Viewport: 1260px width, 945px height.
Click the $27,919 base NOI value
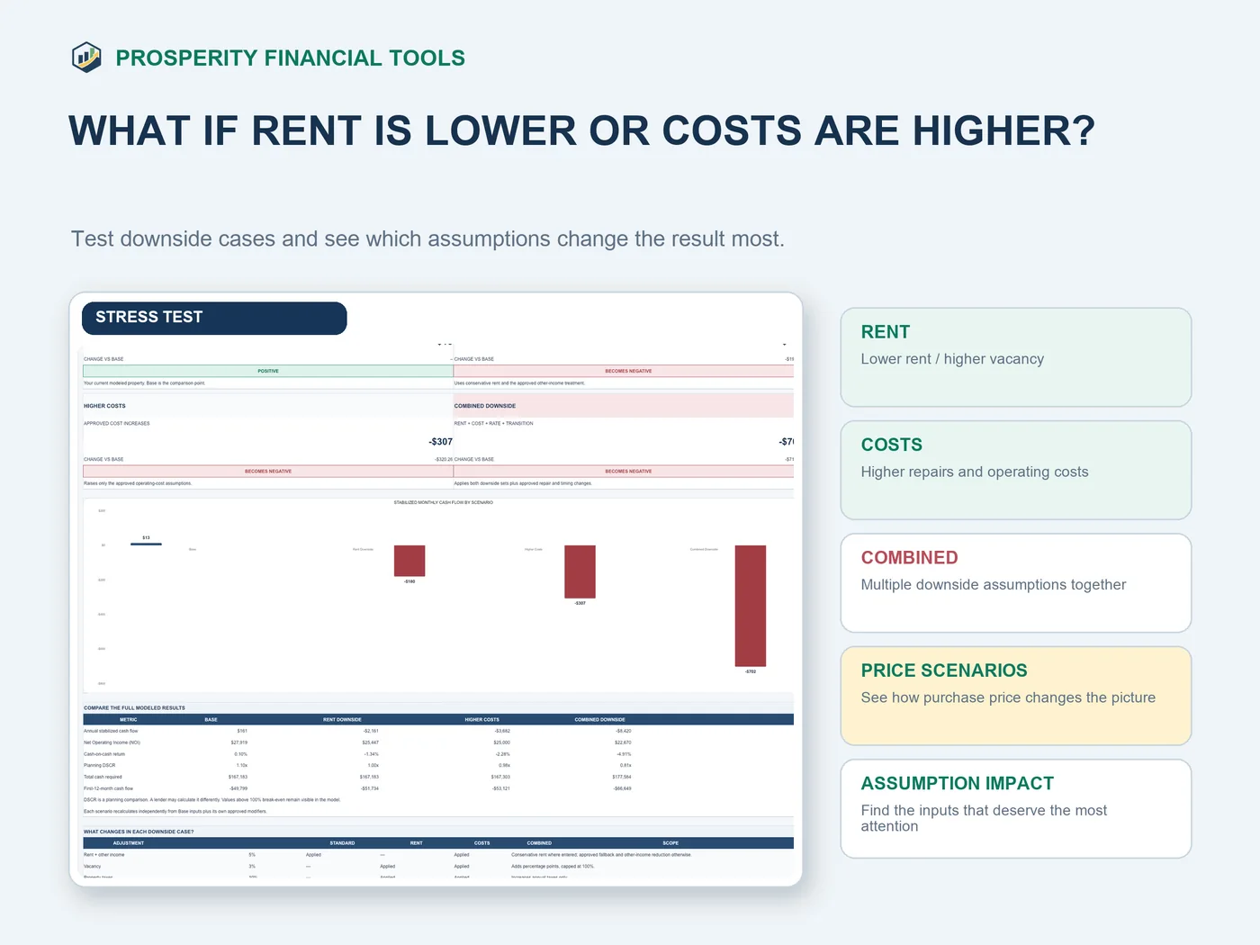coord(238,742)
